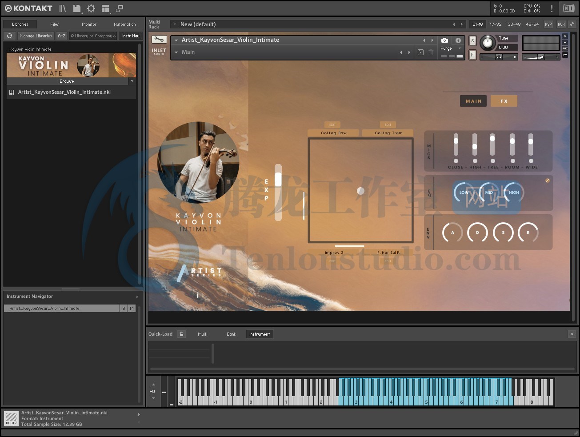The image size is (580, 437).
Task: Click the lock icon beside Quick-Load
Action: 181,334
